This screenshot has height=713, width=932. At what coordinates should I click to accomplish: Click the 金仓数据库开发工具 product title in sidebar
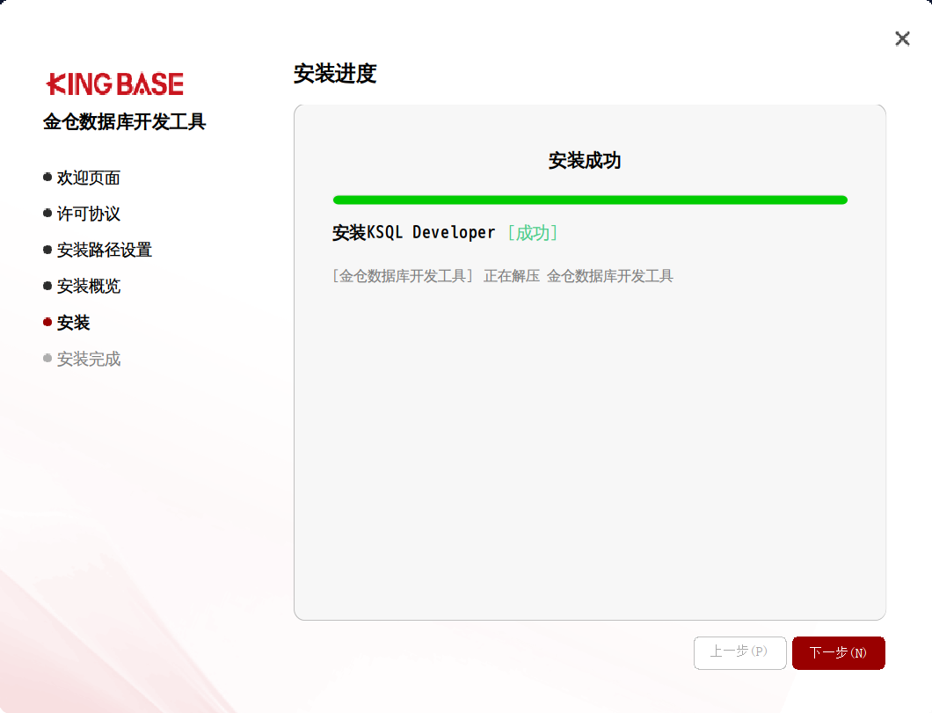tap(125, 122)
